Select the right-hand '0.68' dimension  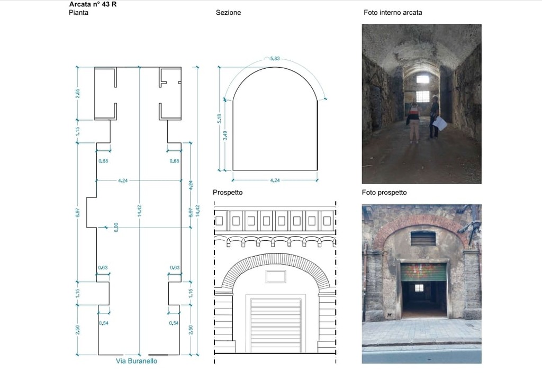pos(175,161)
